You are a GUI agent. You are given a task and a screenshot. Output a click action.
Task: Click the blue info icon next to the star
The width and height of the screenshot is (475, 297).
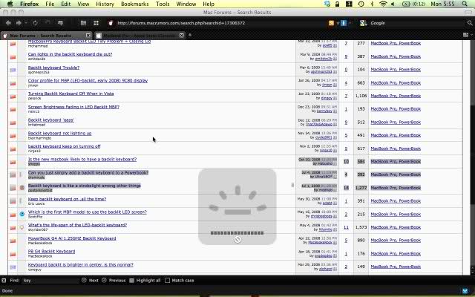(344, 23)
